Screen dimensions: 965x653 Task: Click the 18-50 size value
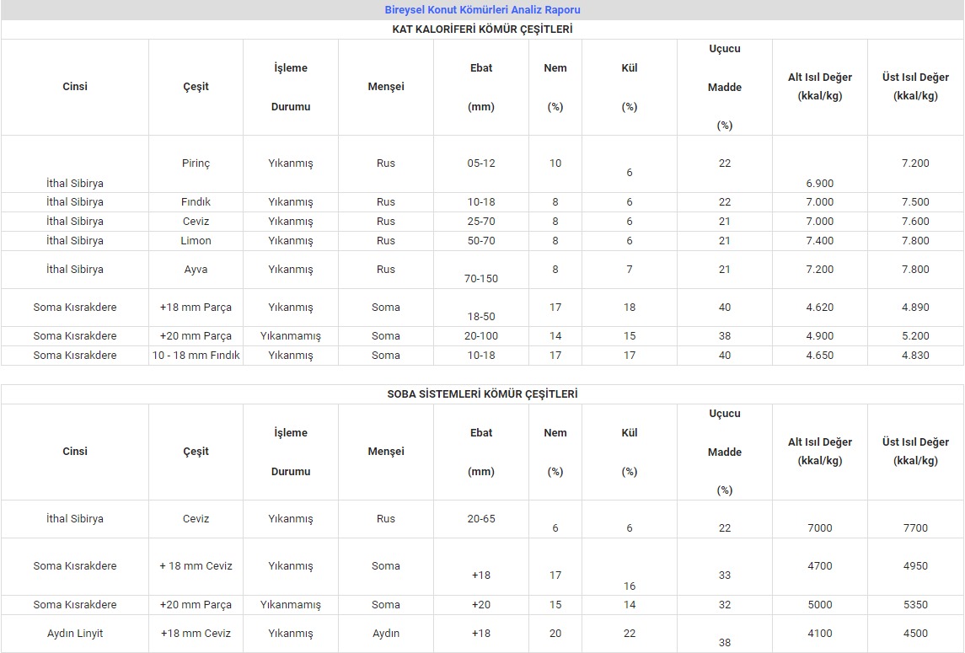tap(481, 316)
